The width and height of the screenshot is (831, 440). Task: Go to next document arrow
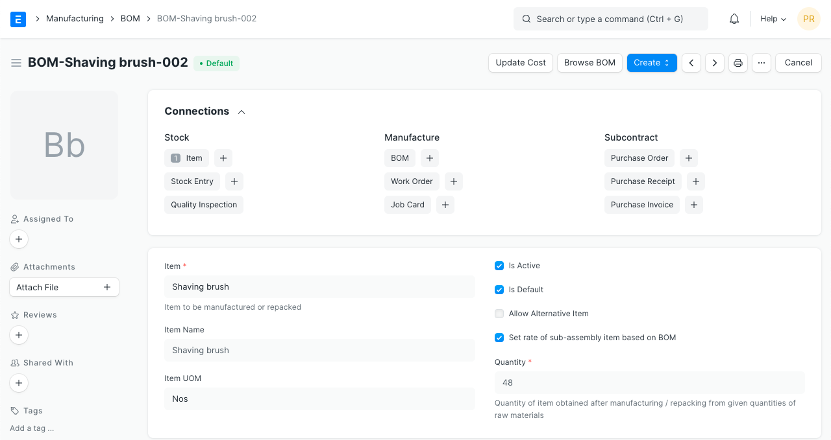point(715,63)
